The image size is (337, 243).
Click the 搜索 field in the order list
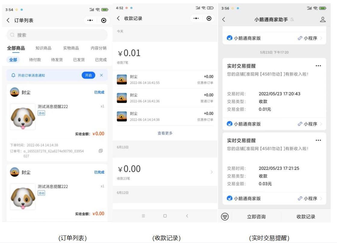57,35
